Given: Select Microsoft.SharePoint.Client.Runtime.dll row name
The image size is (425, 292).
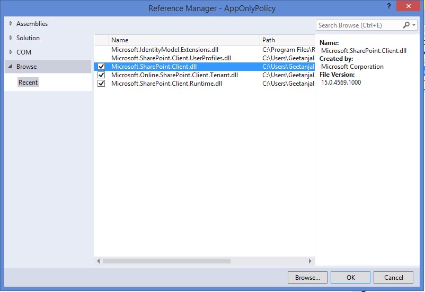Looking at the screenshot, I should point(167,84).
